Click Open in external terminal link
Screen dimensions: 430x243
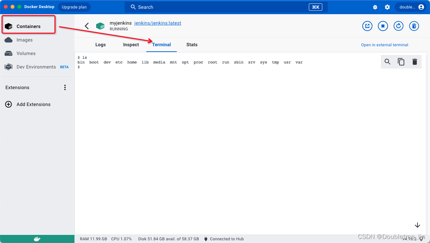385,45
